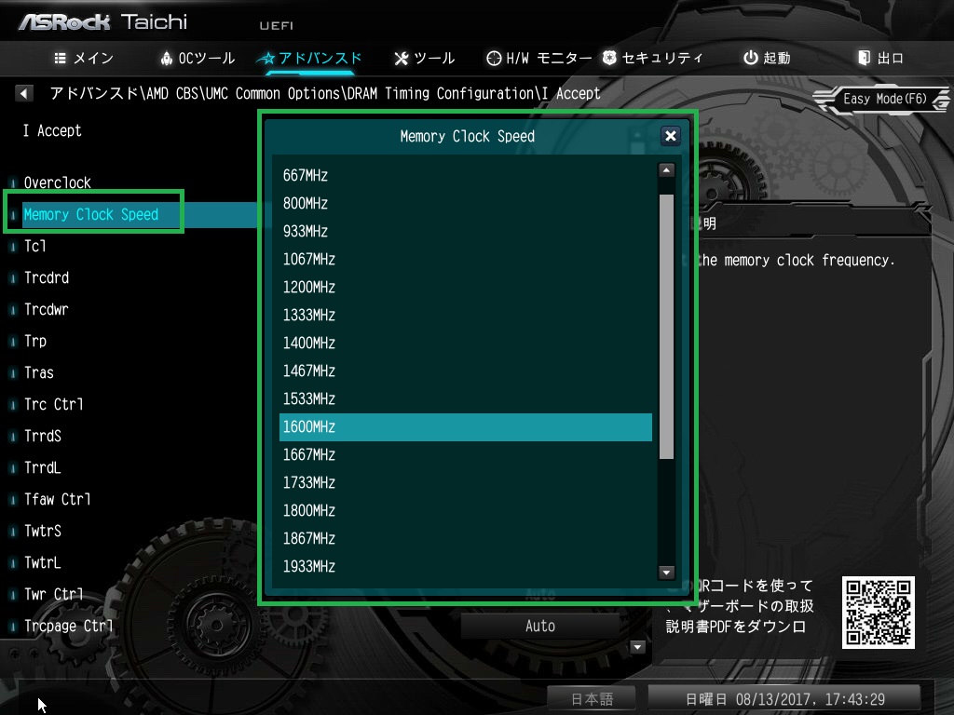Switch to the OCツール tab
The width and height of the screenshot is (954, 715).
coord(198,59)
